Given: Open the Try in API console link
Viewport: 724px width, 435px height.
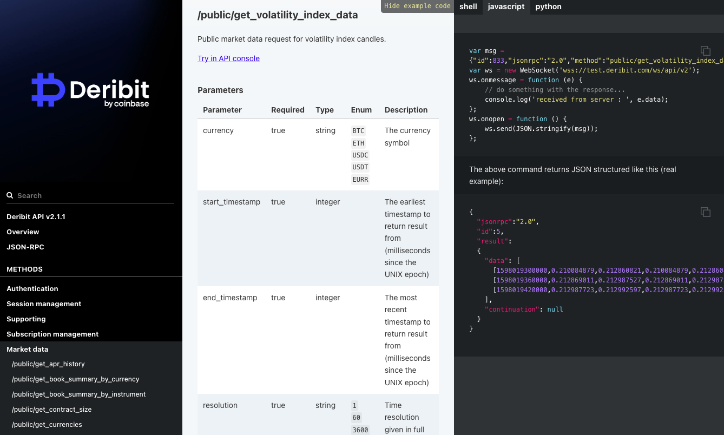Looking at the screenshot, I should tap(228, 58).
